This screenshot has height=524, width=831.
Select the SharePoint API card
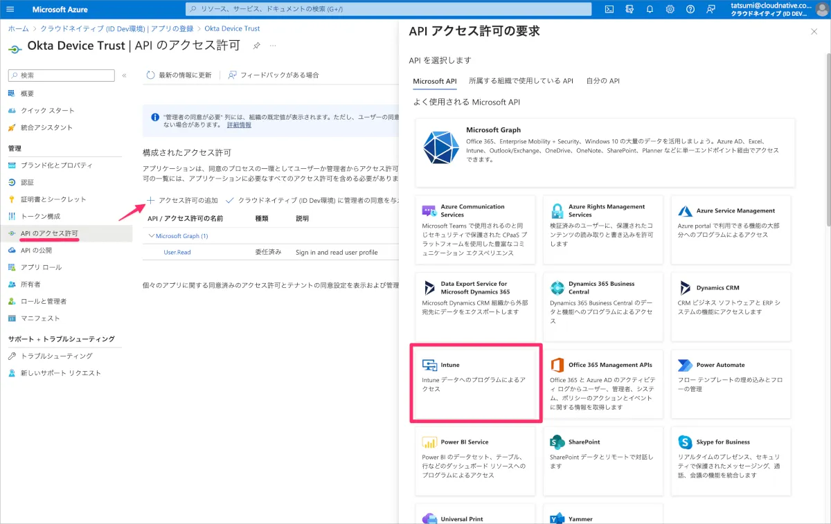click(603, 461)
